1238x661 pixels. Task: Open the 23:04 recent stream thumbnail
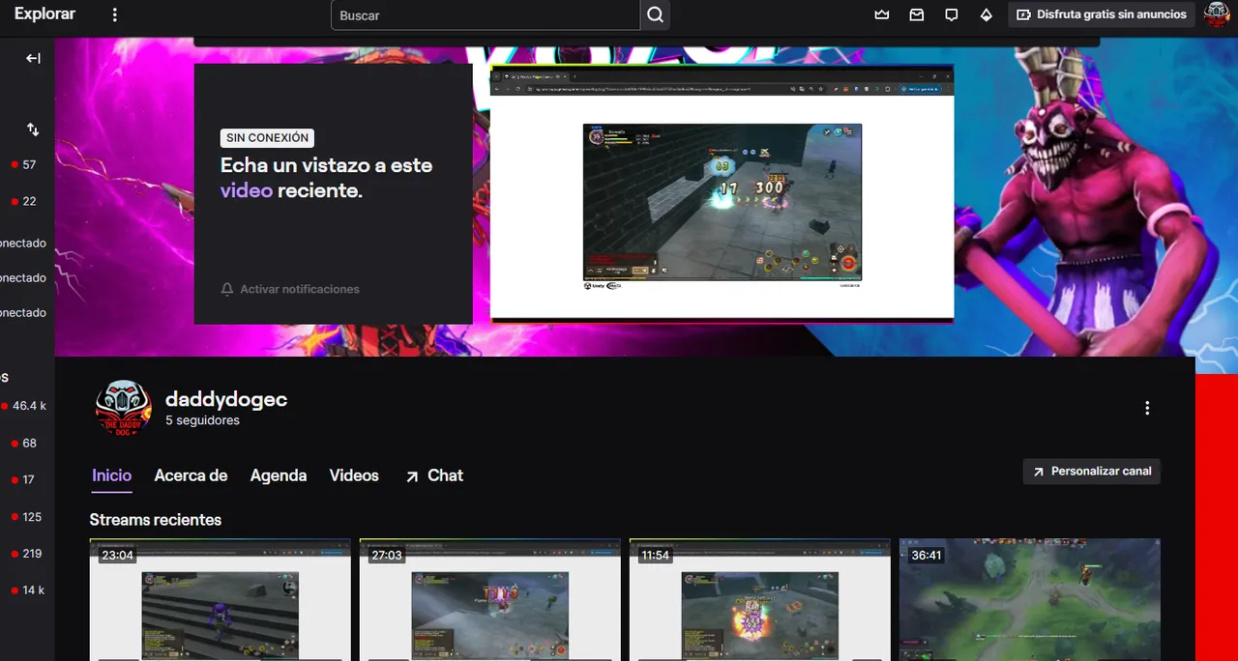[221, 600]
